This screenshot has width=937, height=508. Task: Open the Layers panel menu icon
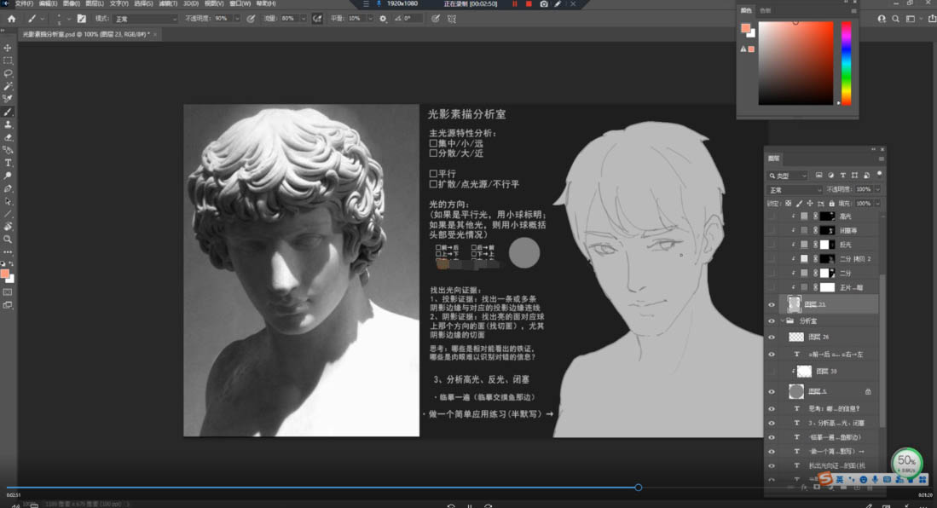point(881,159)
